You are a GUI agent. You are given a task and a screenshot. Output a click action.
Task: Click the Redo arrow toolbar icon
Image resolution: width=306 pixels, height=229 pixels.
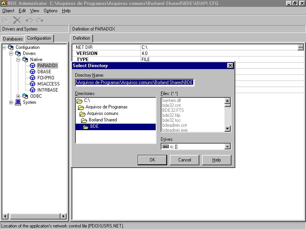tap(39, 20)
